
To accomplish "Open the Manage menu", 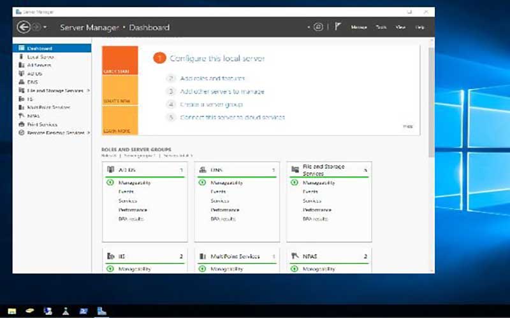I will 359,27.
